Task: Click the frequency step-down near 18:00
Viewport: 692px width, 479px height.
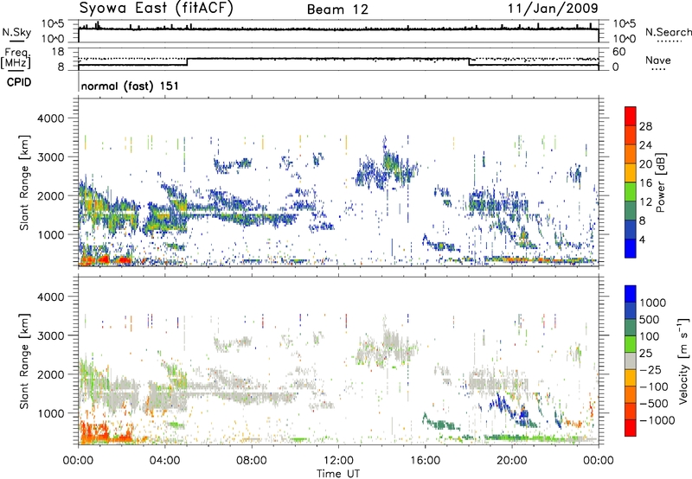Action: click(x=469, y=61)
